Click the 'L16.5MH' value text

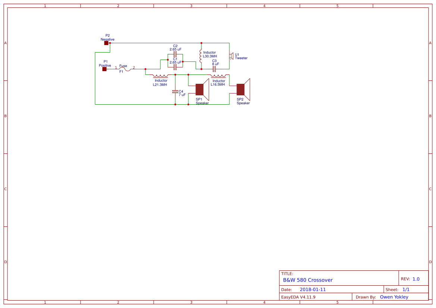click(x=218, y=85)
